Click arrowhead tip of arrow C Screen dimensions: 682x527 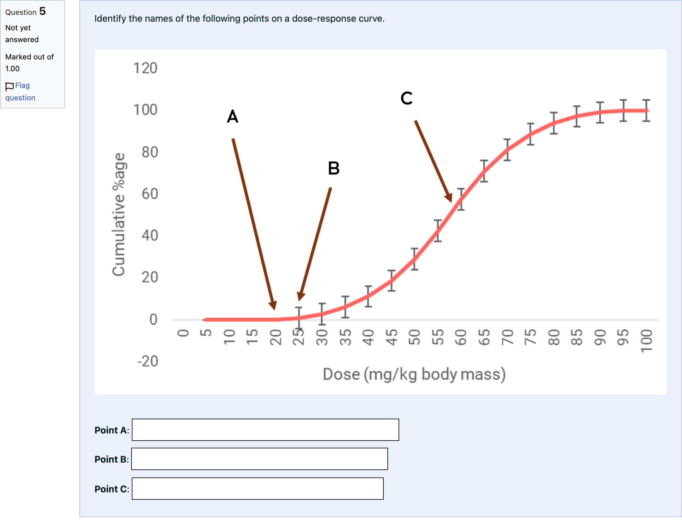[451, 202]
